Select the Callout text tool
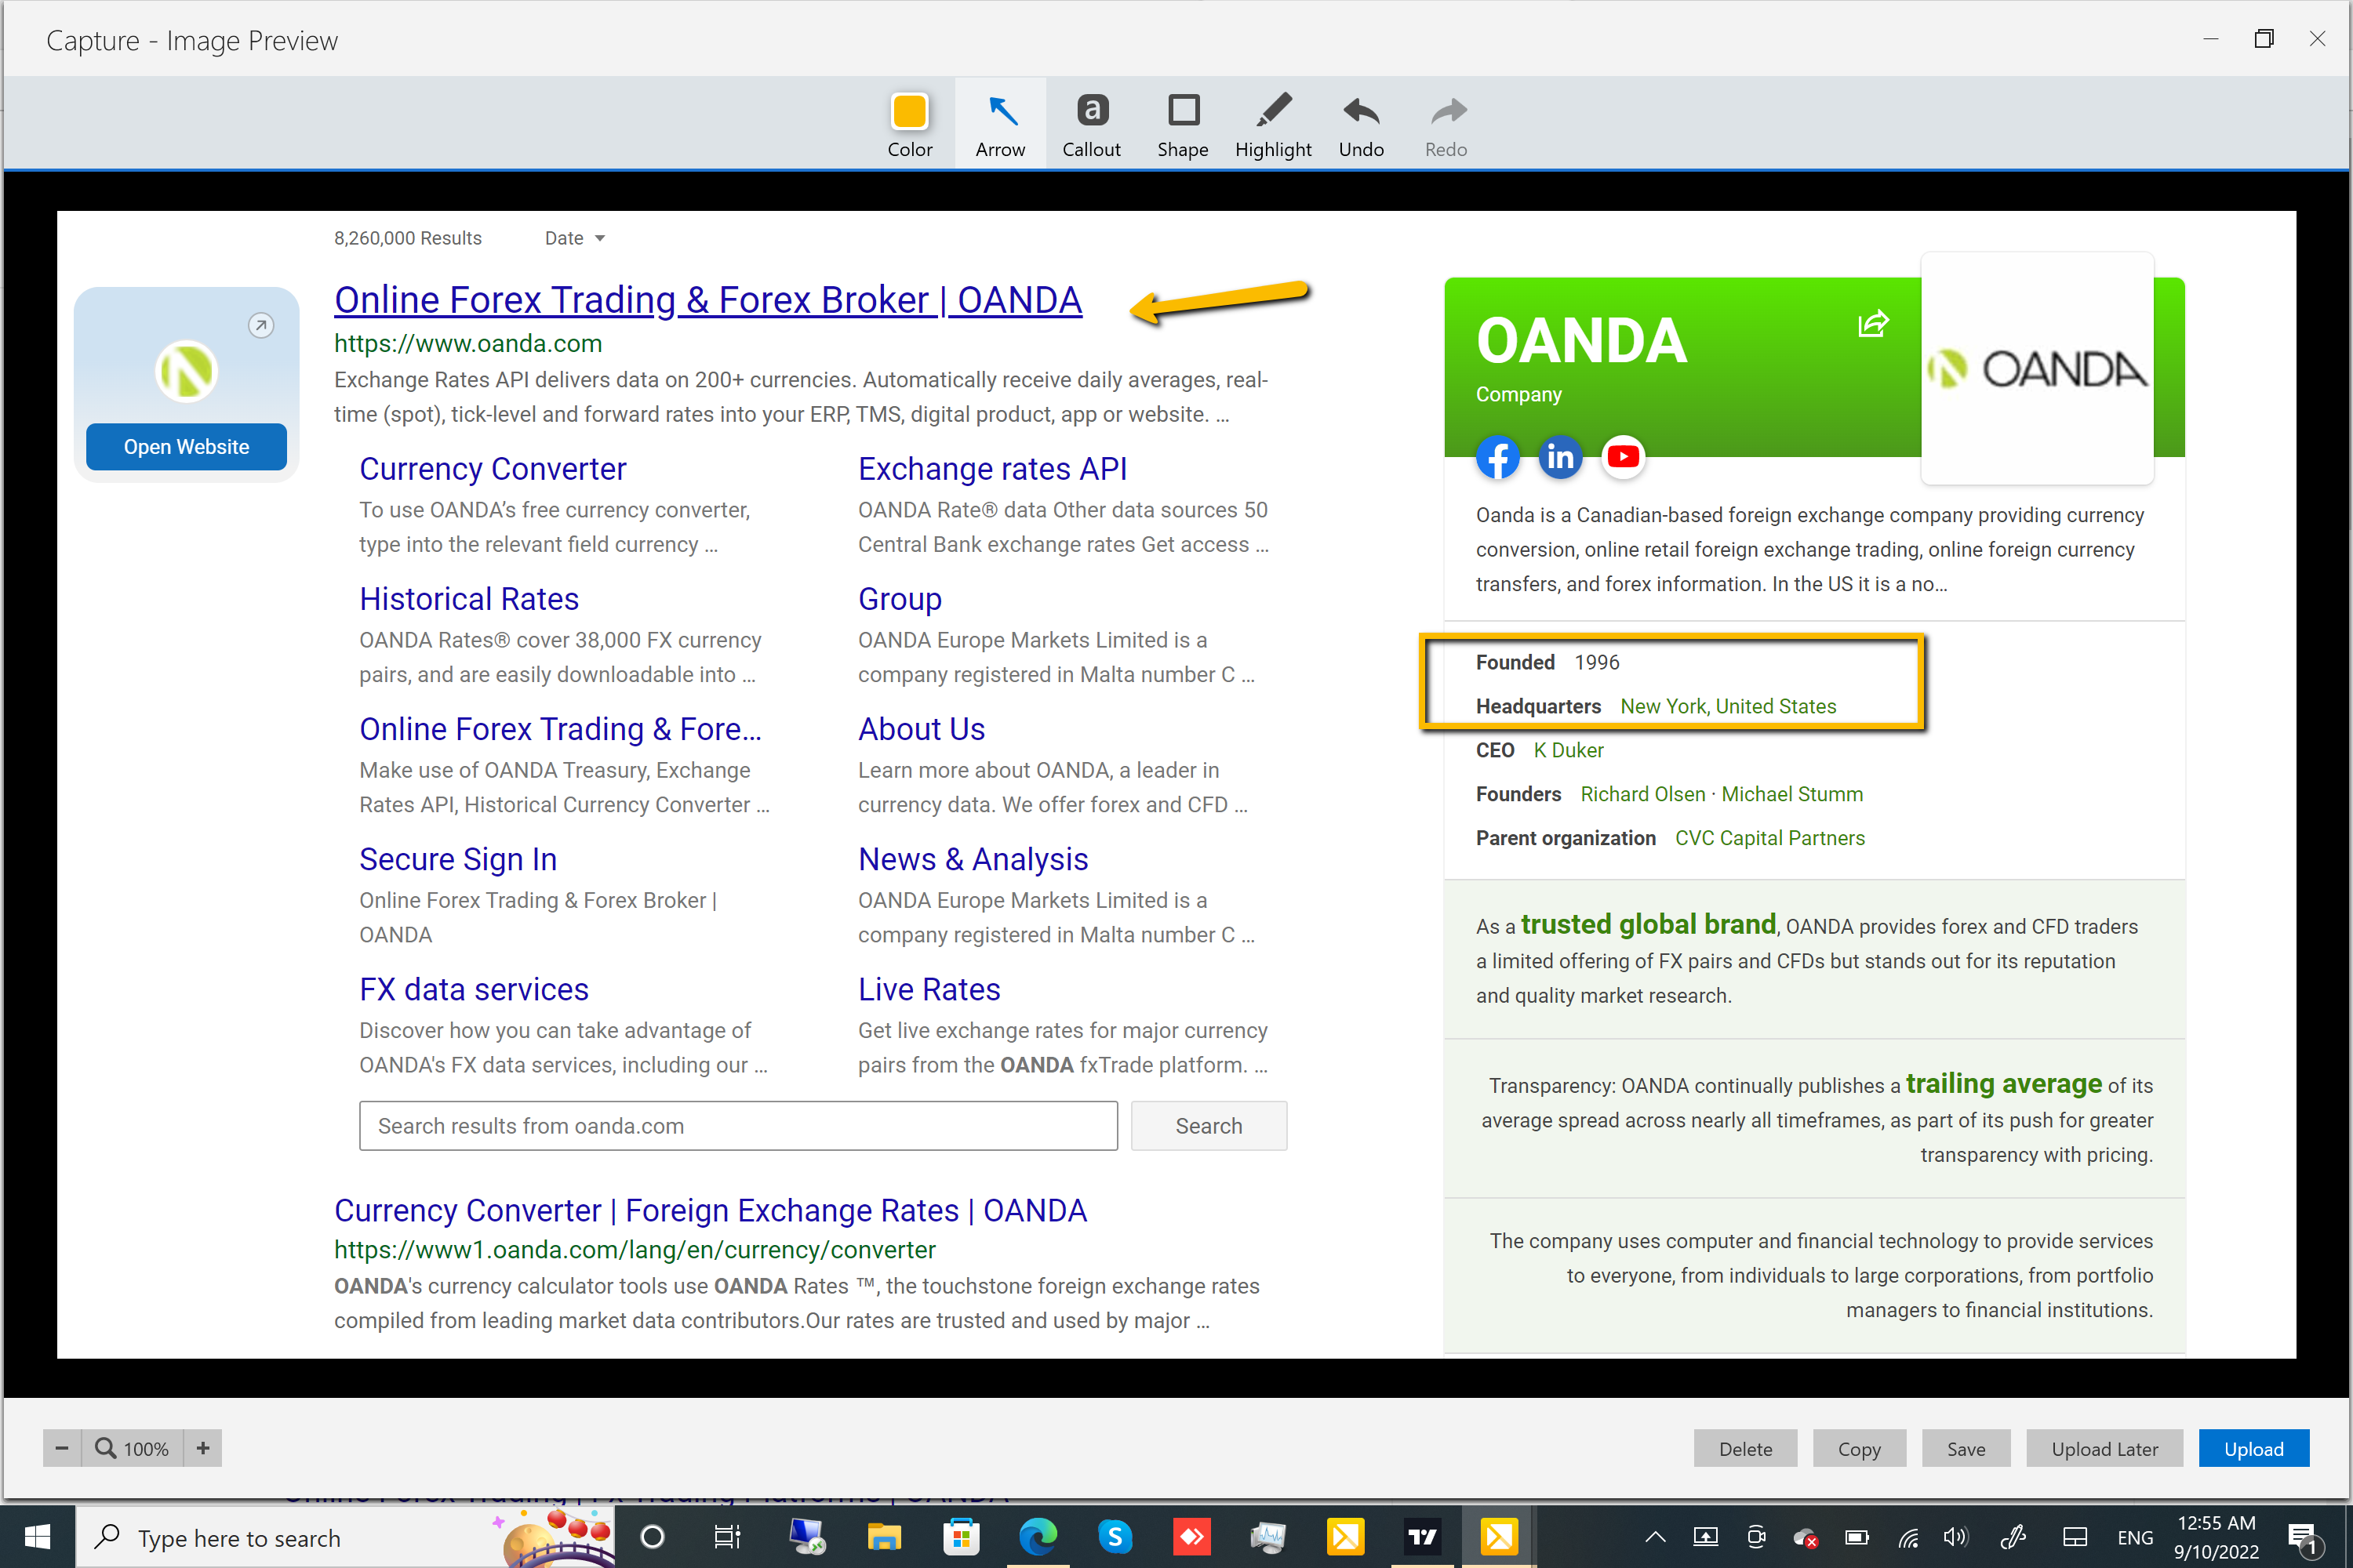Screen dimensions: 2353x1568 tap(1092, 123)
